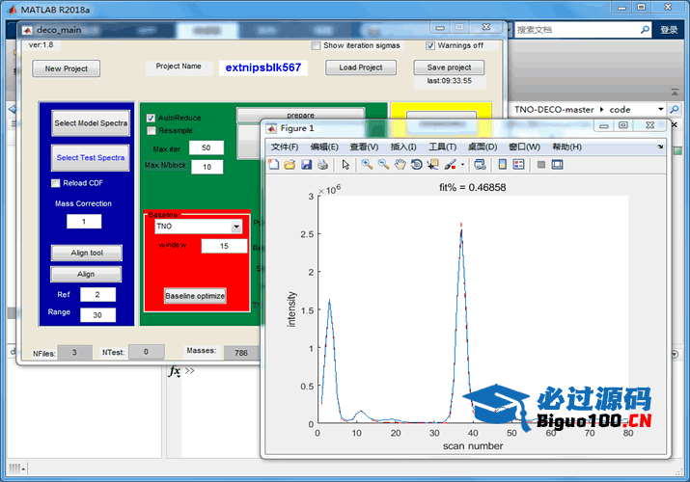
Task: Open the TNO baseline dropdown
Action: (236, 227)
